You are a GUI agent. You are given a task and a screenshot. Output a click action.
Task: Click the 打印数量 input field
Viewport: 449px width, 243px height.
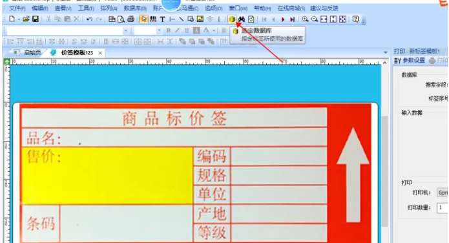[x=443, y=207]
